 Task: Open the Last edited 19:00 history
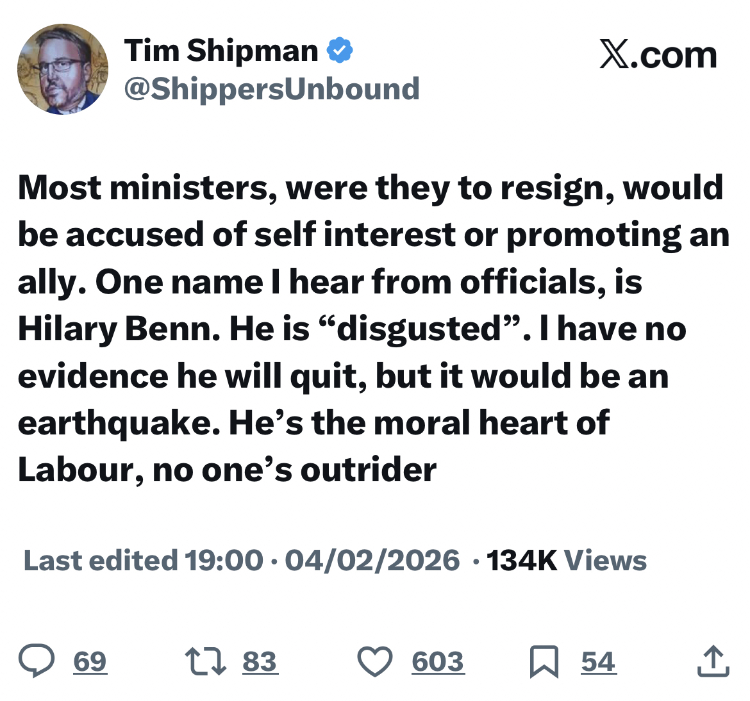[143, 560]
